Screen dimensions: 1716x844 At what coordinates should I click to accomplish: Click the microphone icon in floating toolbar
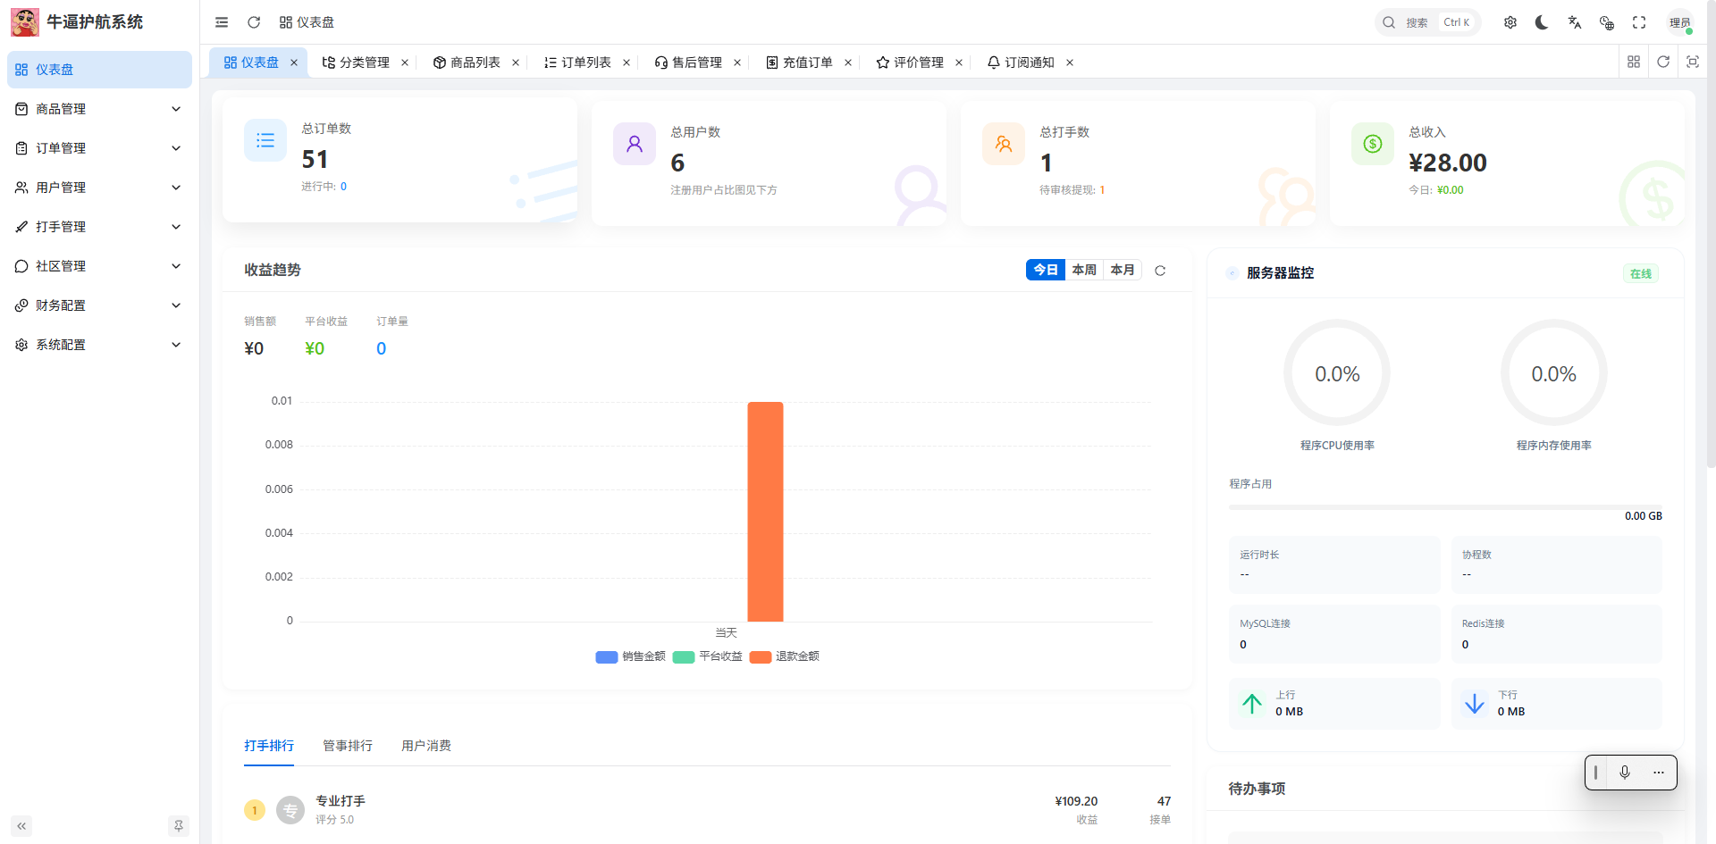point(1624,773)
